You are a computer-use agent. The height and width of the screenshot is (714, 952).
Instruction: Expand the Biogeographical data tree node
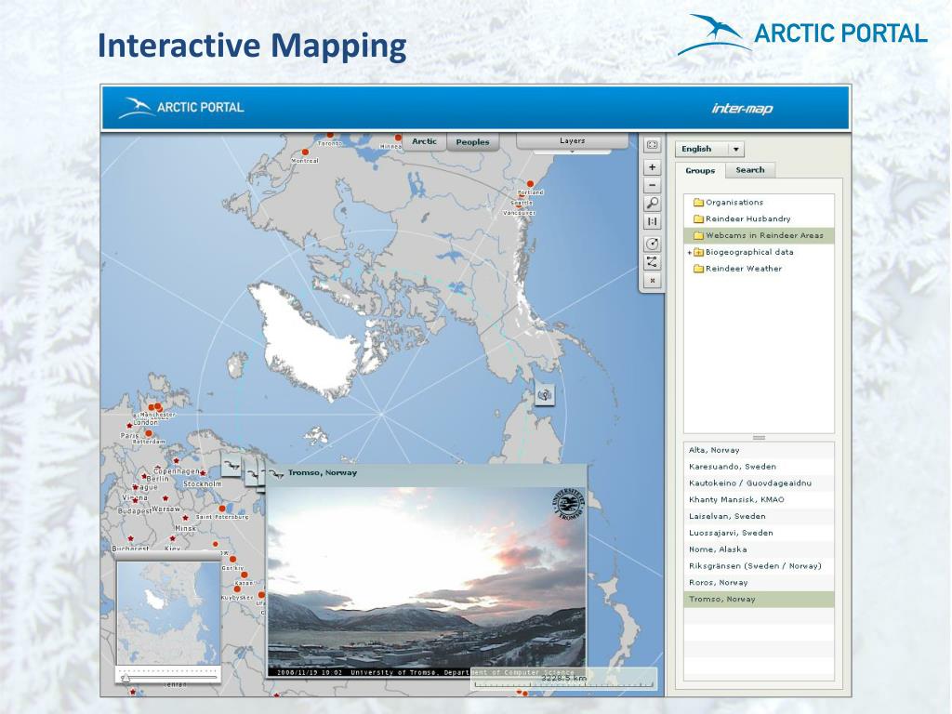(690, 252)
